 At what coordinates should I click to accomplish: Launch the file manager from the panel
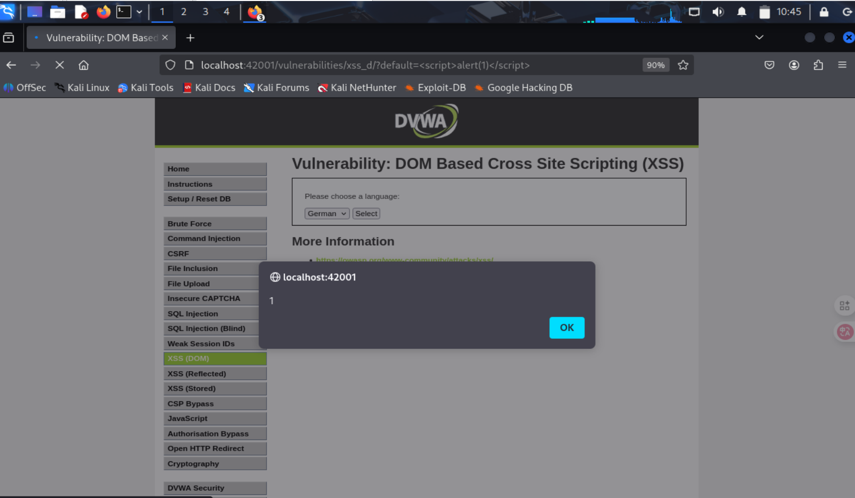[x=57, y=12]
